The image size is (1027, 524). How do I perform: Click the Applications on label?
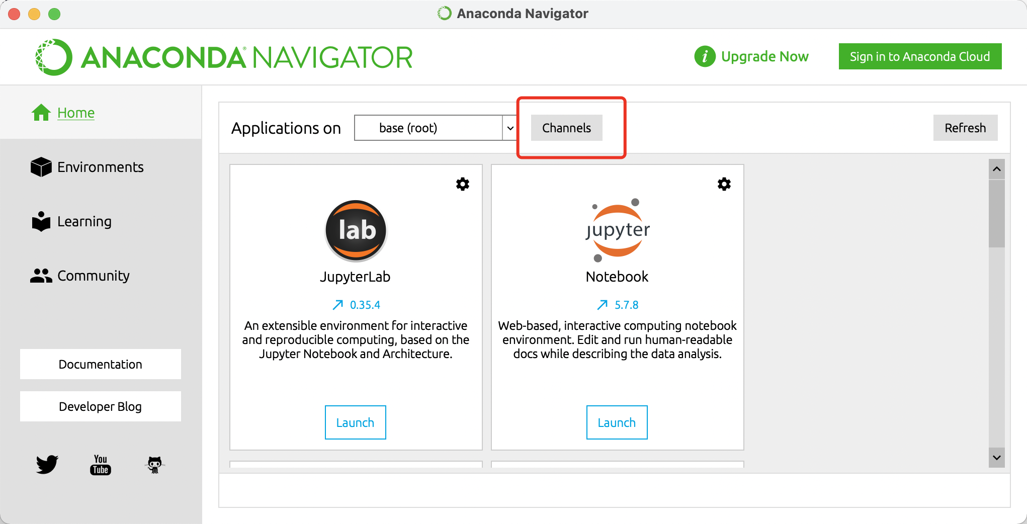click(x=286, y=128)
